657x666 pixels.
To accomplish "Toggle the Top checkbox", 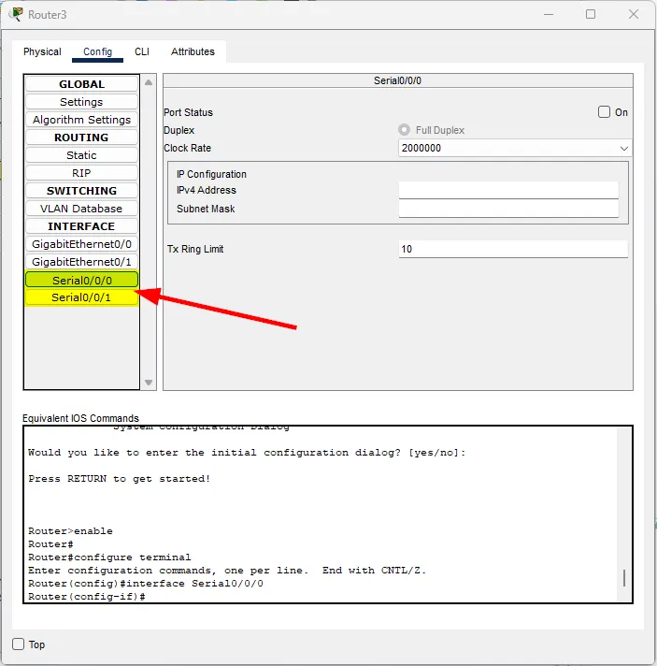I will [19, 644].
